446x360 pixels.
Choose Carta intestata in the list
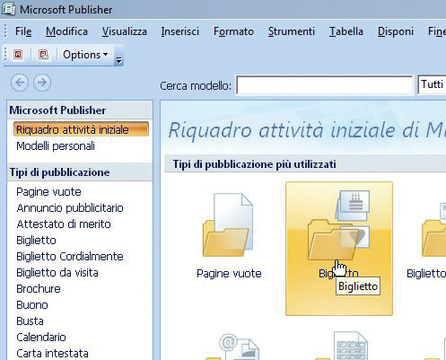pos(52,354)
